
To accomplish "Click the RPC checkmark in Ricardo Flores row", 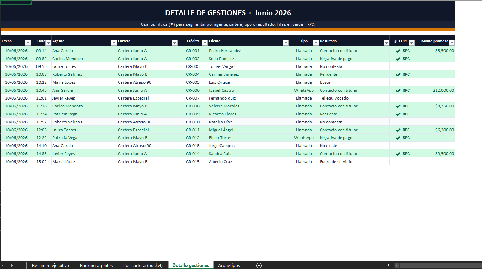I will (x=398, y=114).
